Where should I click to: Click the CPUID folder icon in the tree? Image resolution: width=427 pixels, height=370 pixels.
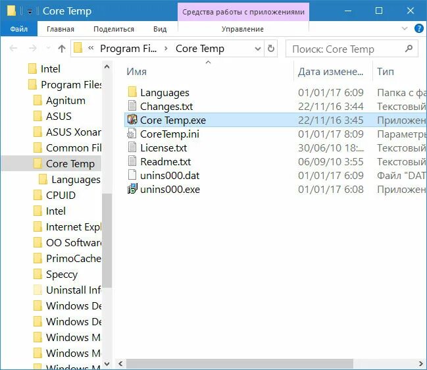tap(38, 196)
